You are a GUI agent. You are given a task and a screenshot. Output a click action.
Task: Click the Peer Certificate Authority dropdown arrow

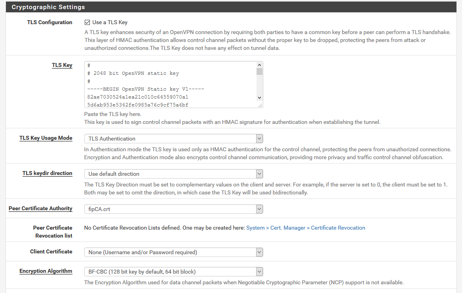pyautogui.click(x=259, y=209)
